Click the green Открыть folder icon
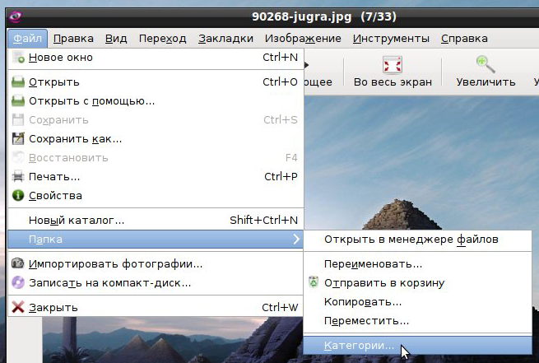Screen dimensions: 539x363 [x=18, y=82]
